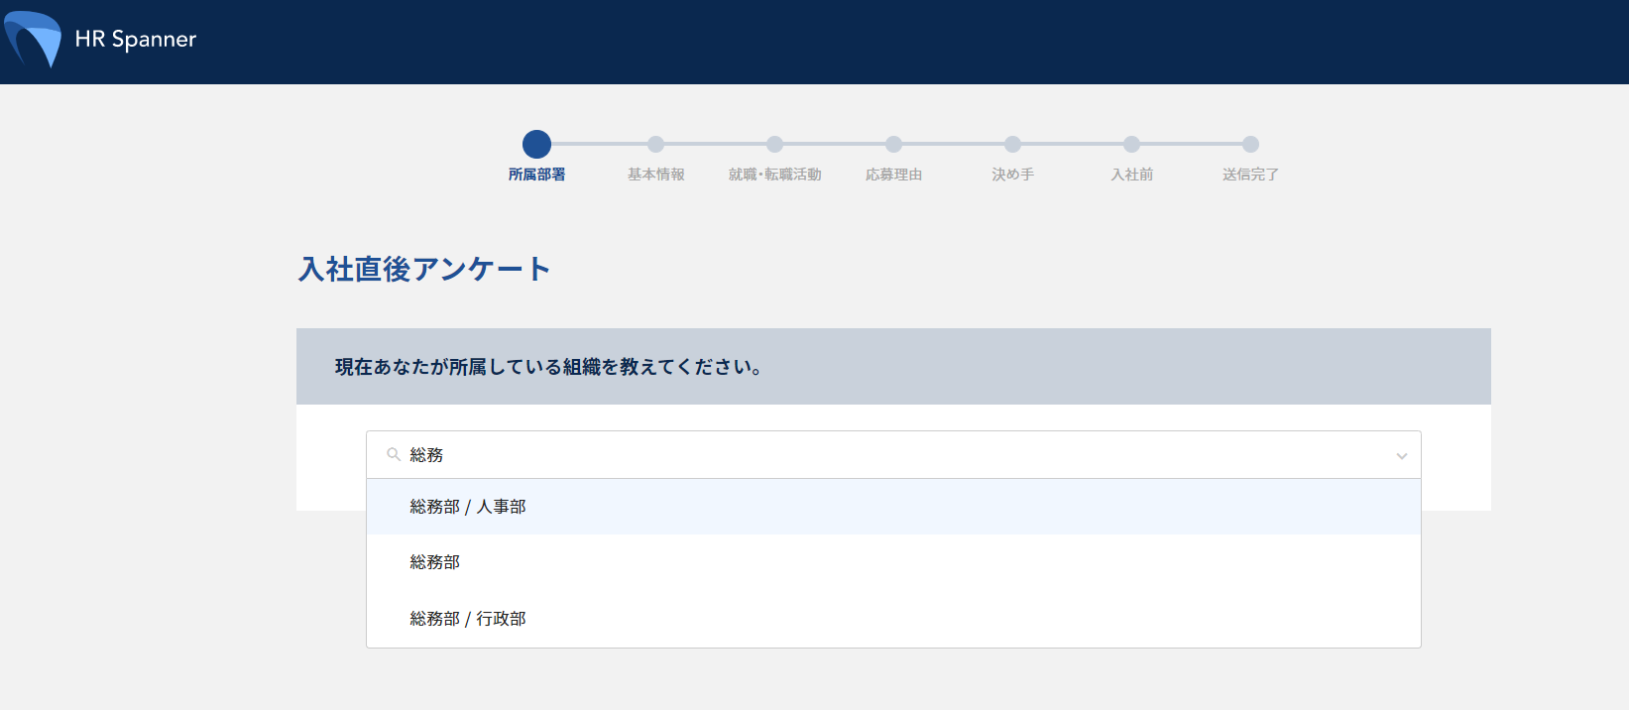Collapse the department dropdown using the chevron arrow

tap(1401, 456)
